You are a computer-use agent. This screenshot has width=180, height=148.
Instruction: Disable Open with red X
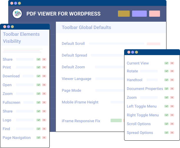pos(44,85)
